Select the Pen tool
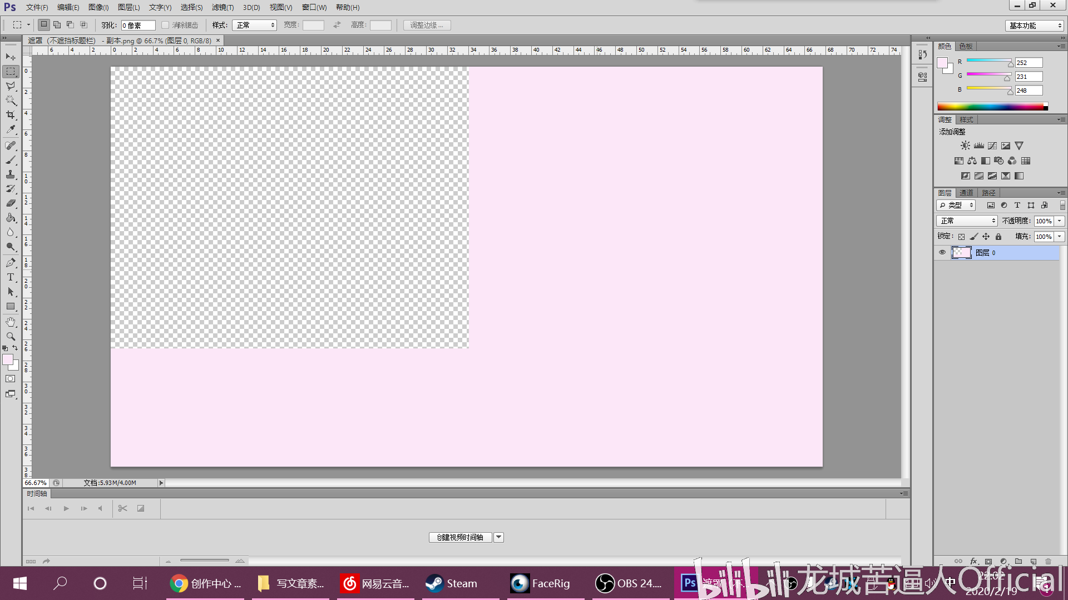Screen dimensions: 1068x600 tap(11, 263)
